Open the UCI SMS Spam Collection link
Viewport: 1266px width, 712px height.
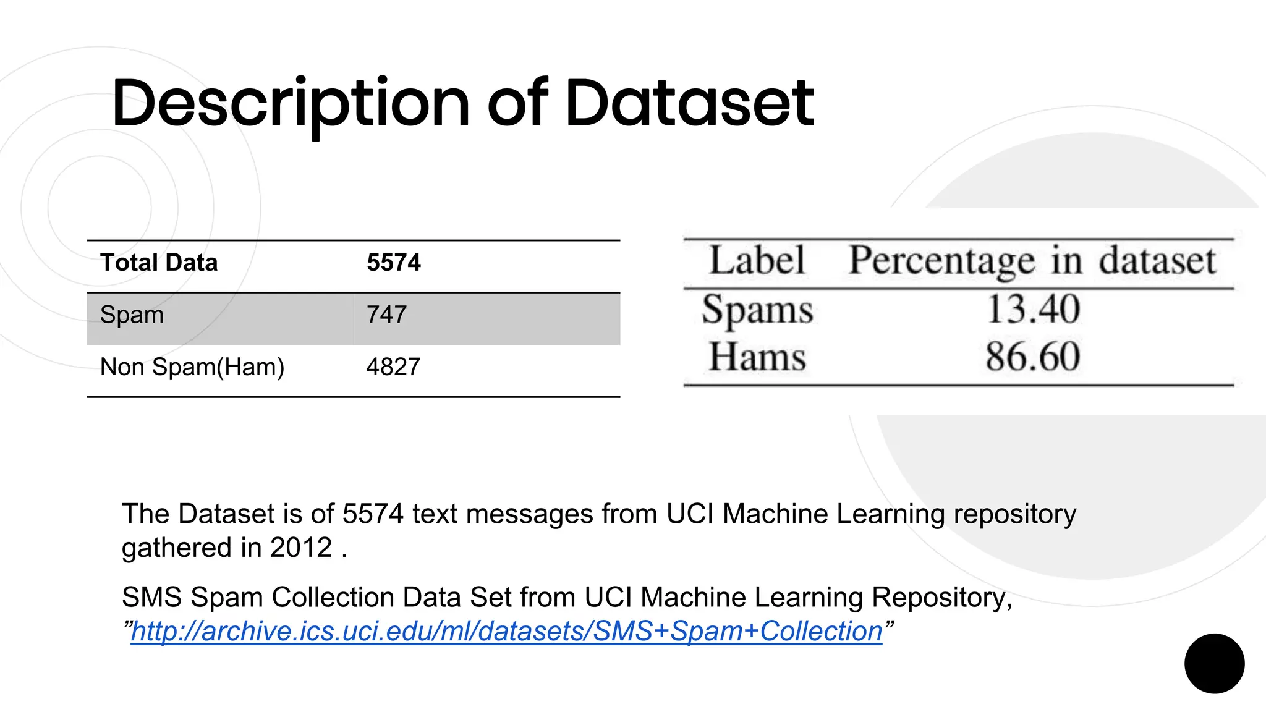pyautogui.click(x=506, y=631)
